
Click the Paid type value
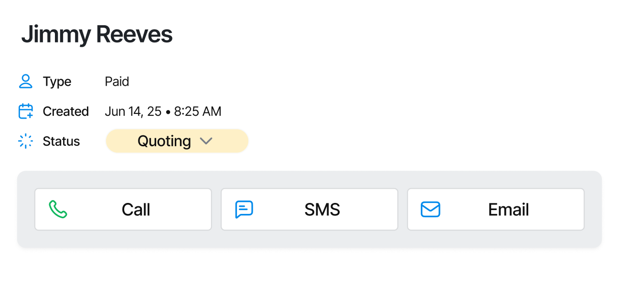[117, 81]
